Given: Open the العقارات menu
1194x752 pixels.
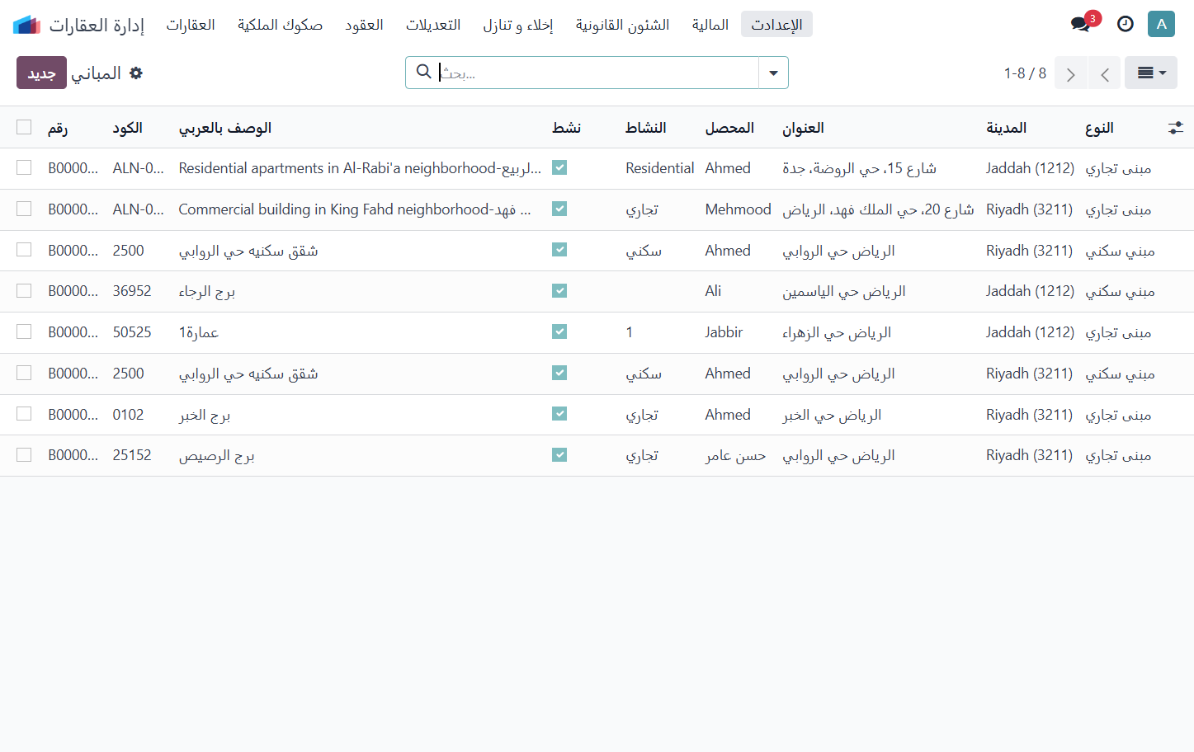Looking at the screenshot, I should tap(191, 25).
